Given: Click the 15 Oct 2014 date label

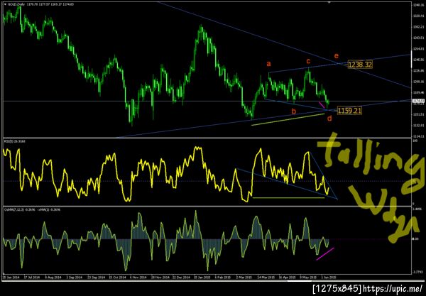Looking at the screenshot, I should (x=117, y=278).
